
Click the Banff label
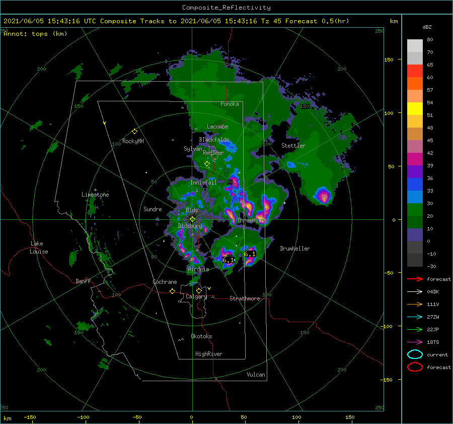[x=83, y=281]
